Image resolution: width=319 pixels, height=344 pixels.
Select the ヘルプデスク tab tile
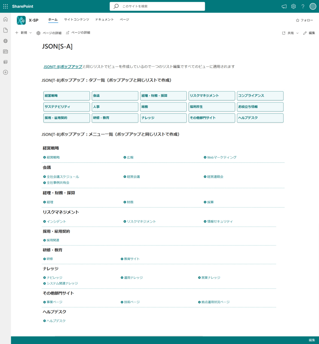pyautogui.click(x=260, y=118)
